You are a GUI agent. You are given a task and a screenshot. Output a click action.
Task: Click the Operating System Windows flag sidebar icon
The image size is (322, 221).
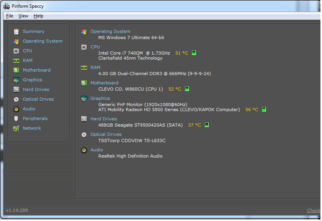click(x=16, y=41)
